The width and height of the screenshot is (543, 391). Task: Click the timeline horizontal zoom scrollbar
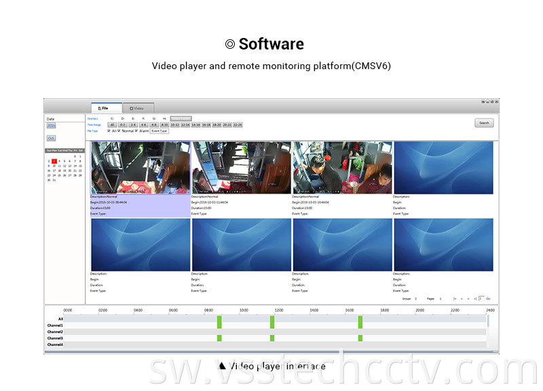click(x=271, y=352)
